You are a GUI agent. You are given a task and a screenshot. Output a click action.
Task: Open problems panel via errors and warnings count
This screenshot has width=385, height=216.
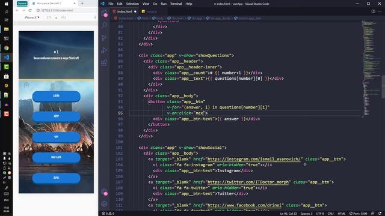[x=108, y=214]
